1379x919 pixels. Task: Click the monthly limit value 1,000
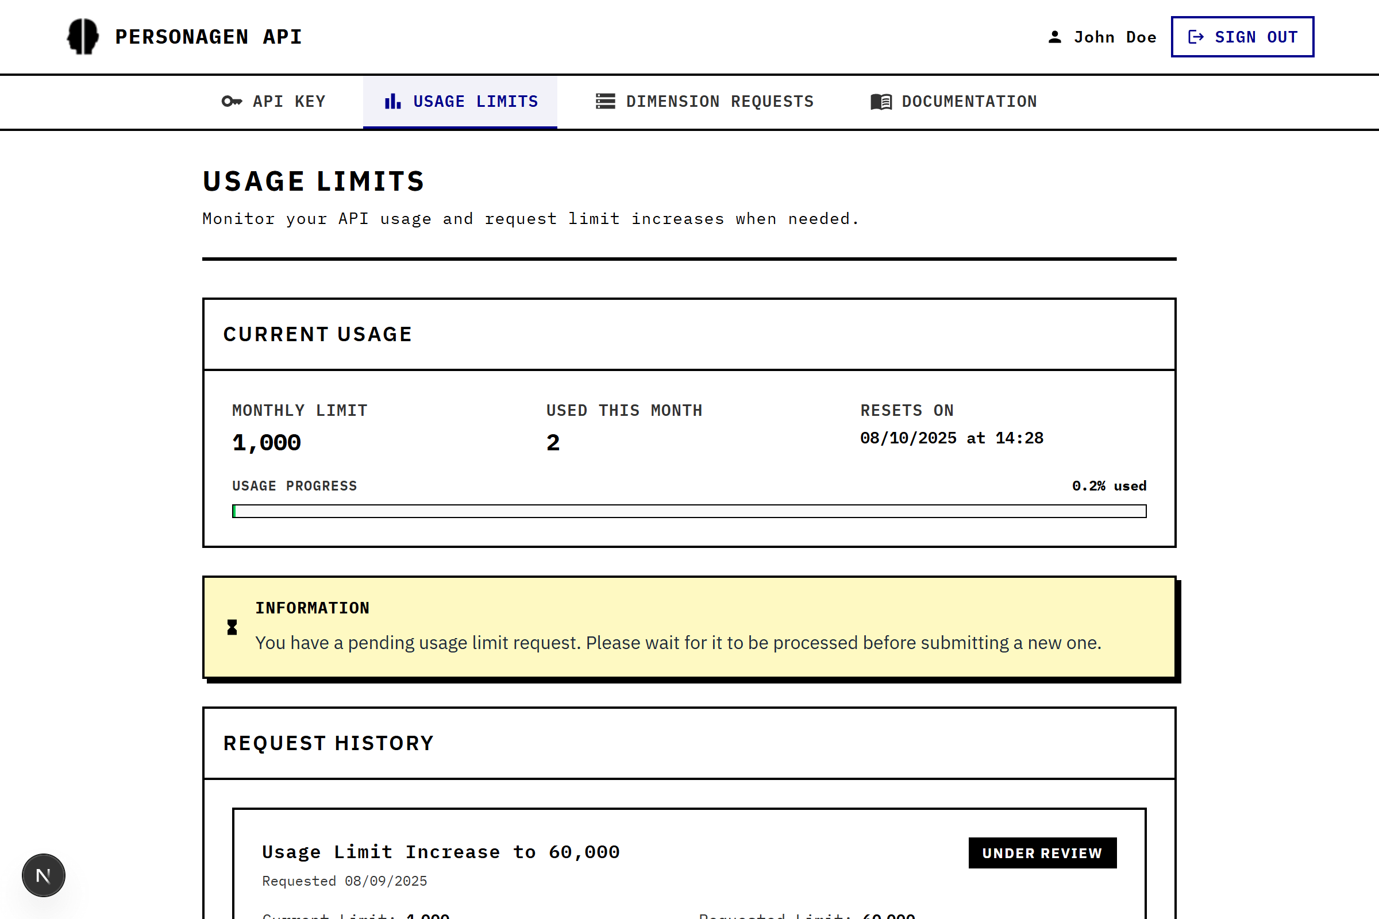click(x=267, y=442)
